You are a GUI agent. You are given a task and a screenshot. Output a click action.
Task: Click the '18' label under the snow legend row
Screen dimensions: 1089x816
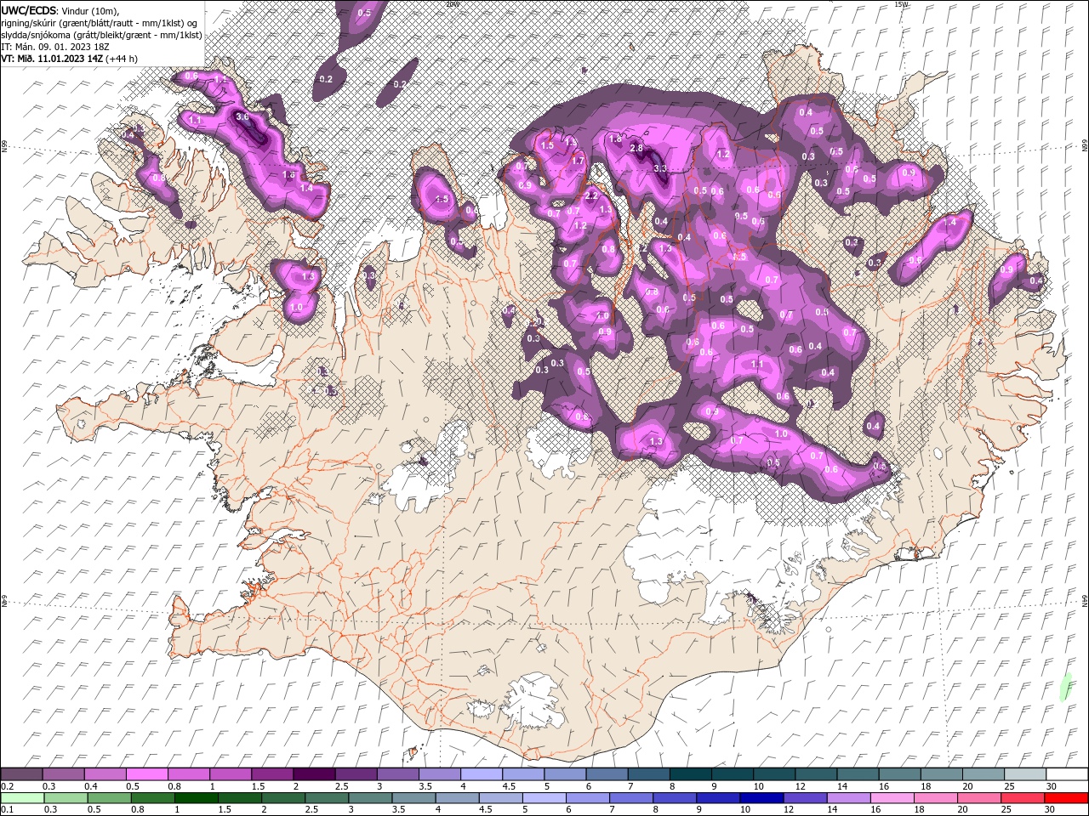tap(926, 786)
